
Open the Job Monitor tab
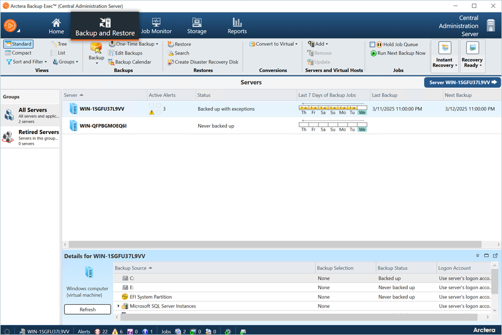[156, 26]
